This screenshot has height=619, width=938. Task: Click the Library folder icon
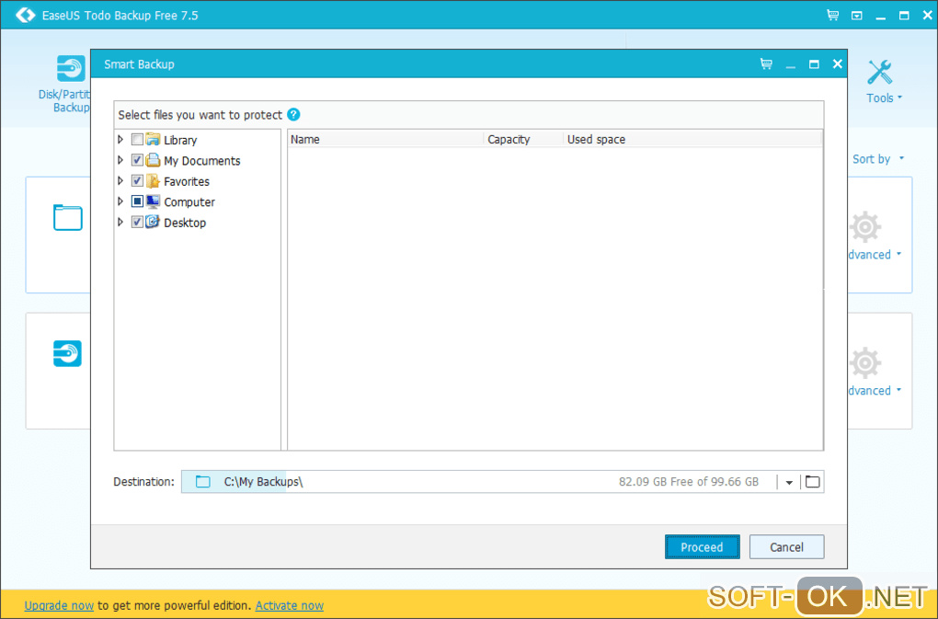pos(154,140)
